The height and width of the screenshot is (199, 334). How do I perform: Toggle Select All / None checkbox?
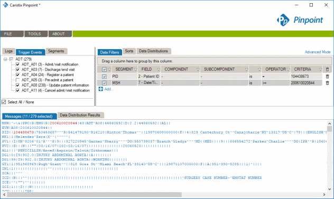coord(4,102)
